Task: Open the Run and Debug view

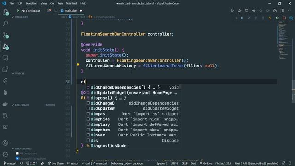Action: point(5,47)
